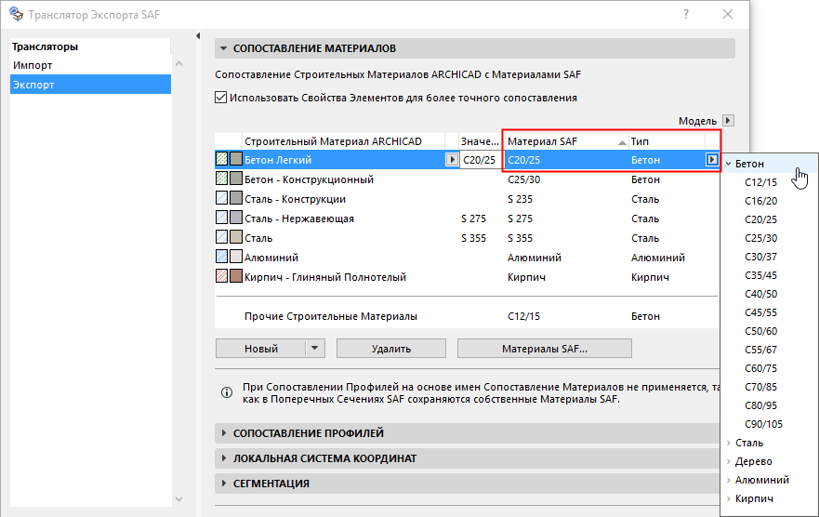Viewport: 819px width, 517px height.
Task: Choose C12/15 from the concrete list
Action: pos(760,182)
